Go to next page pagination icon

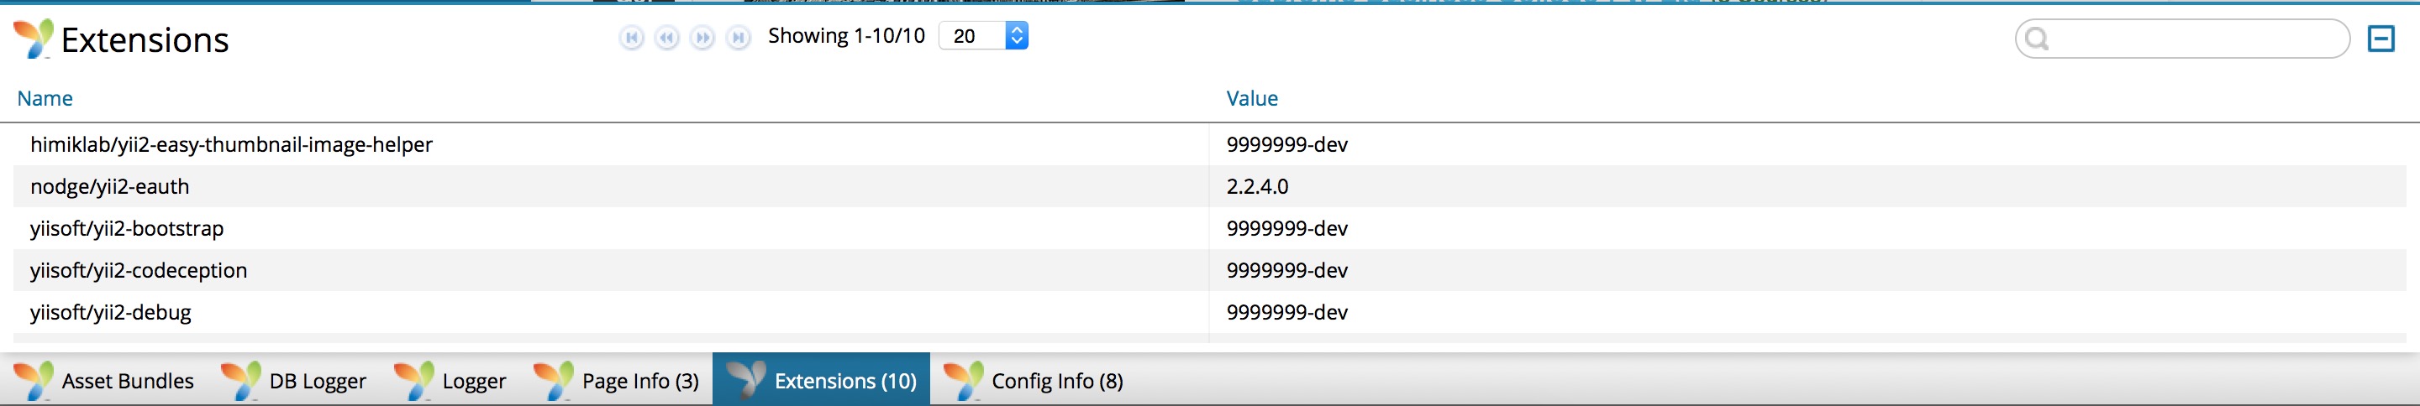[702, 38]
